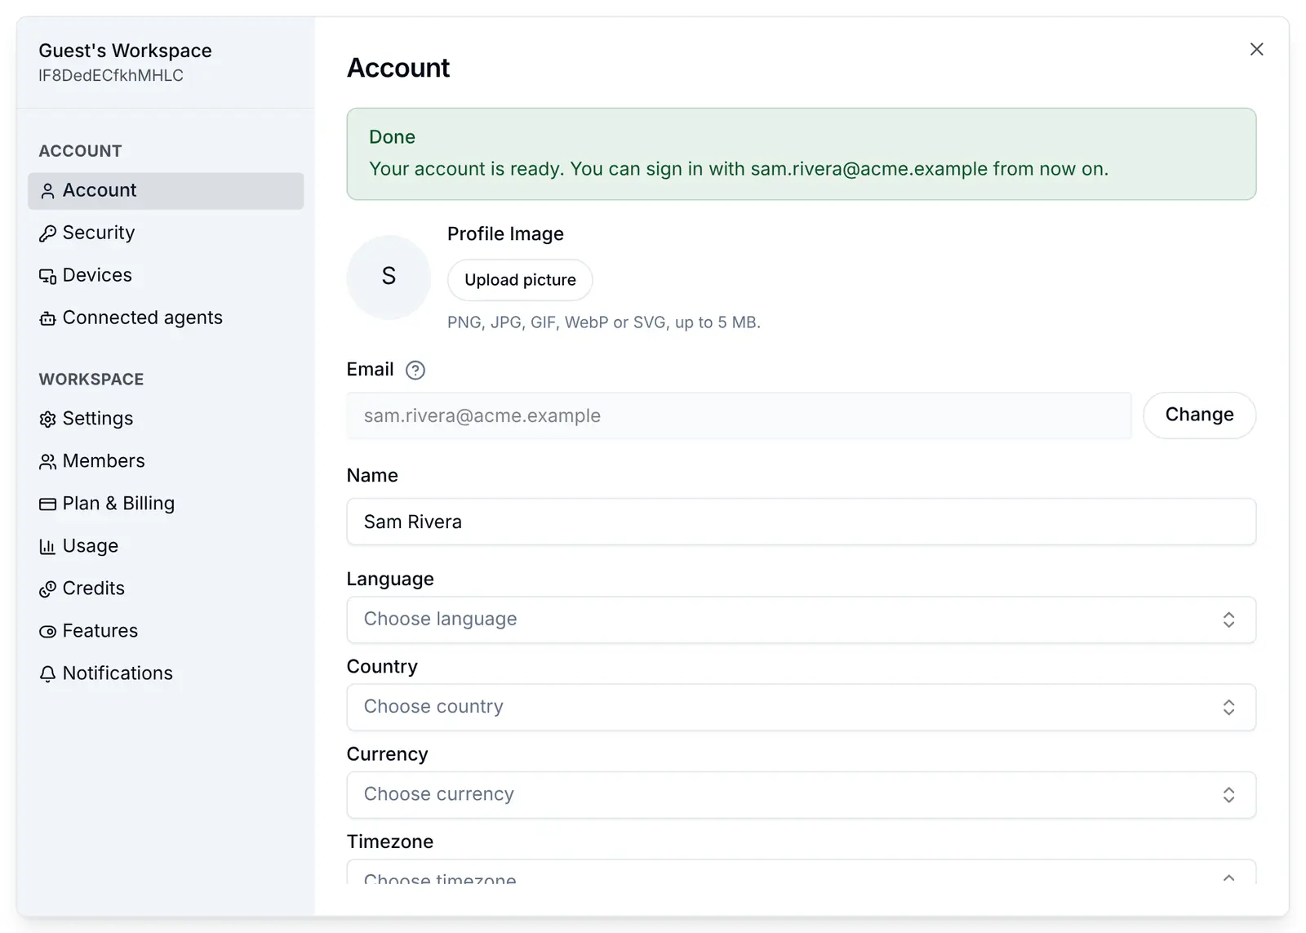The image size is (1306, 933).
Task: Click the country dropdown chevron arrows
Action: tap(1228, 707)
